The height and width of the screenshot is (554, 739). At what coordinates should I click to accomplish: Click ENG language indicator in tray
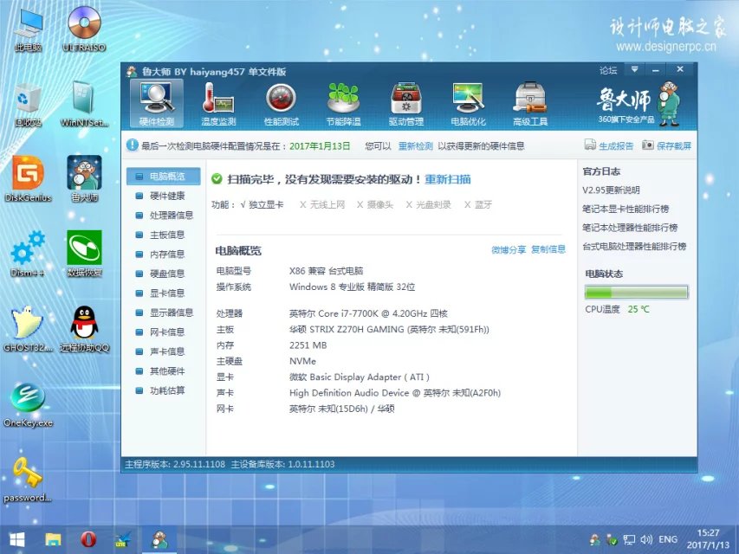tap(668, 539)
